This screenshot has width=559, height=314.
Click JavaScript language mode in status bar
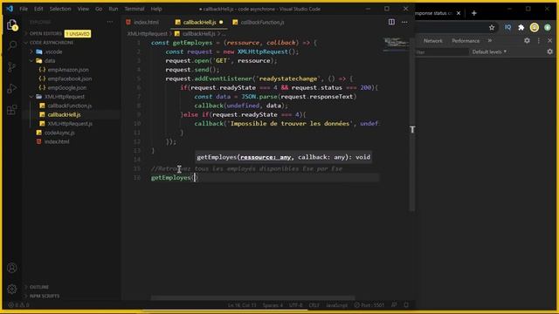pyautogui.click(x=336, y=305)
